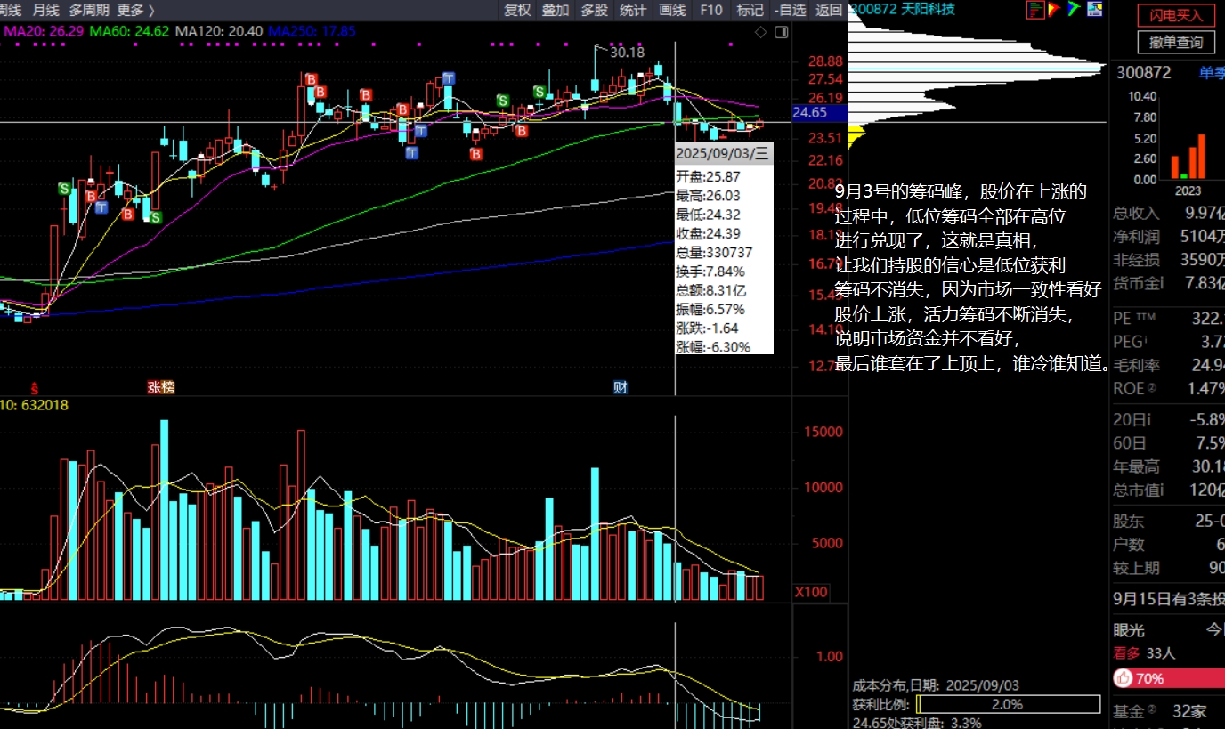The image size is (1225, 729).
Task: Select the green-blue flag chip icon
Action: (x=1074, y=9)
